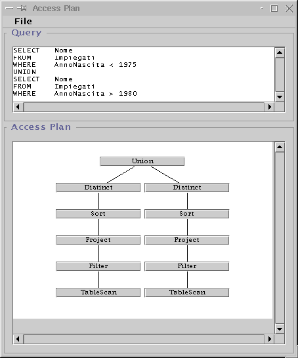
Task: Click query horizontal scroll right arrow
Action: [x=269, y=107]
